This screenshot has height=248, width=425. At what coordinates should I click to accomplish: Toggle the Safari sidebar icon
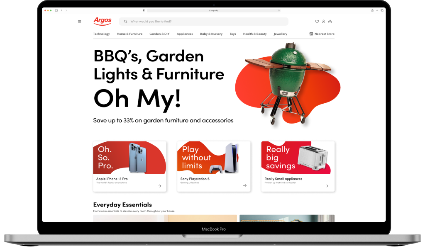click(x=56, y=10)
